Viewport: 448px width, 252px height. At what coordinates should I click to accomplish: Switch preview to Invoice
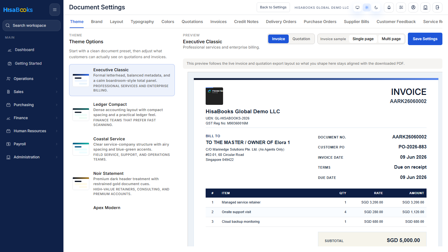[278, 39]
